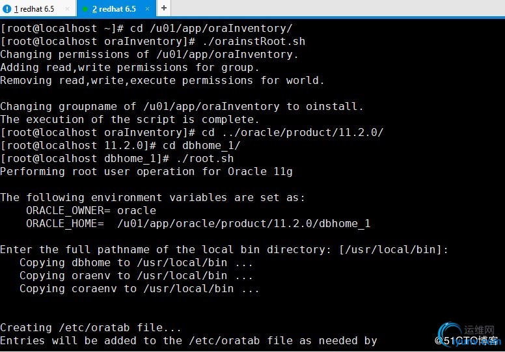The width and height of the screenshot is (505, 352).
Task: Click the "./root.sh" command line
Action: [117, 159]
